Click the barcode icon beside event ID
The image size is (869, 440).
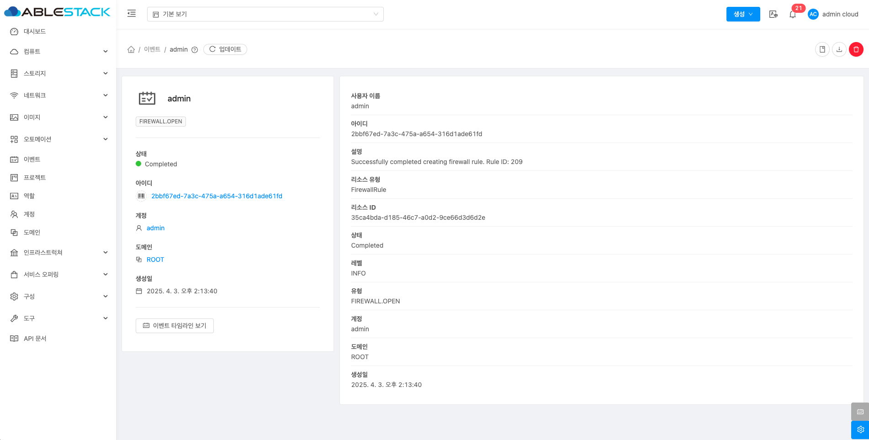click(141, 196)
